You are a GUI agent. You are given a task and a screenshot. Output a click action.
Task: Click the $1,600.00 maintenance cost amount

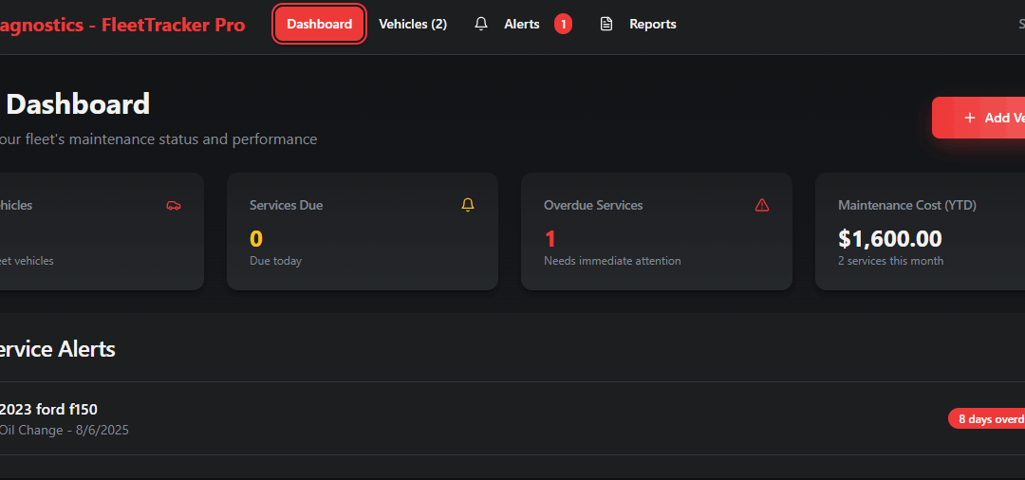click(889, 239)
